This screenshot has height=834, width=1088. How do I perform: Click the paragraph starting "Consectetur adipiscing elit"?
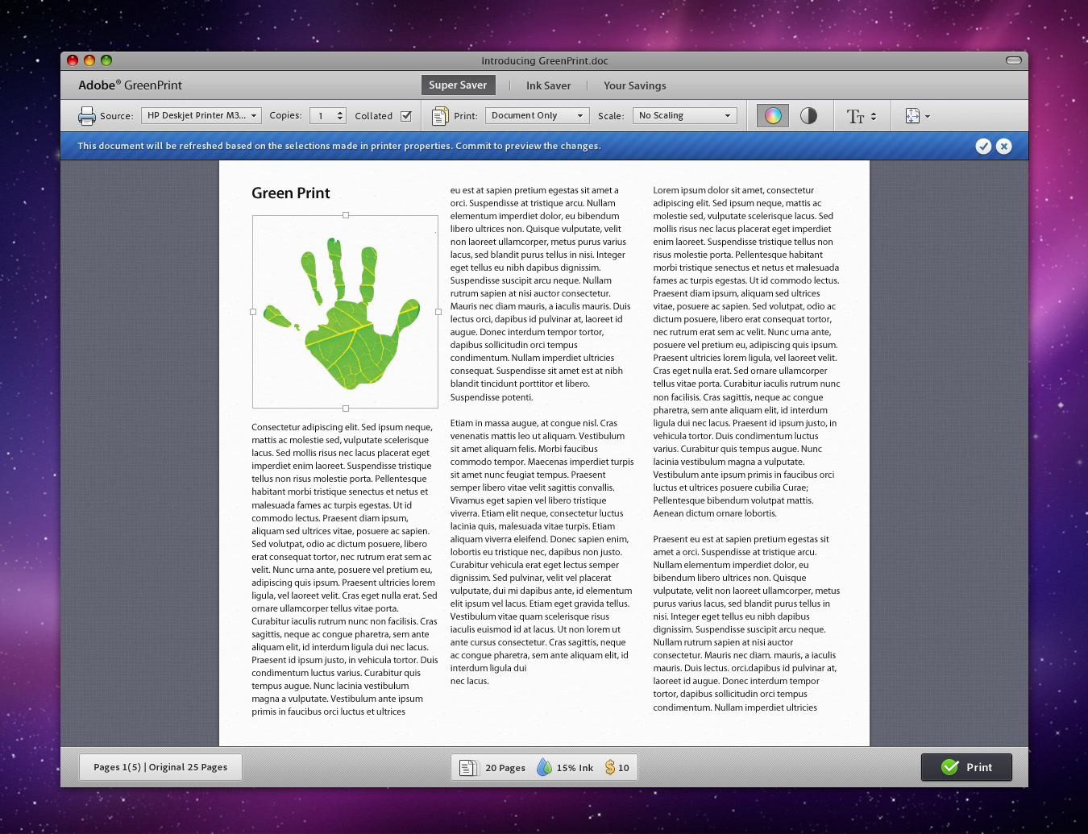click(345, 569)
